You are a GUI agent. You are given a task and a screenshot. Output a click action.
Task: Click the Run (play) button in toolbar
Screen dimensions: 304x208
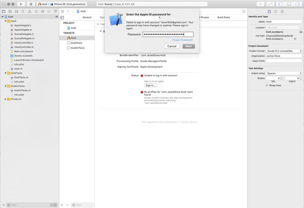[22, 4]
